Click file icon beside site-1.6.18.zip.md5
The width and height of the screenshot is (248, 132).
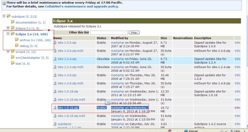pyautogui.click(x=55, y=100)
